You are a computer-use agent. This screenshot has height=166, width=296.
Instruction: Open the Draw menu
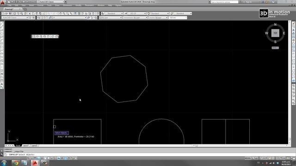click(x=57, y=6)
